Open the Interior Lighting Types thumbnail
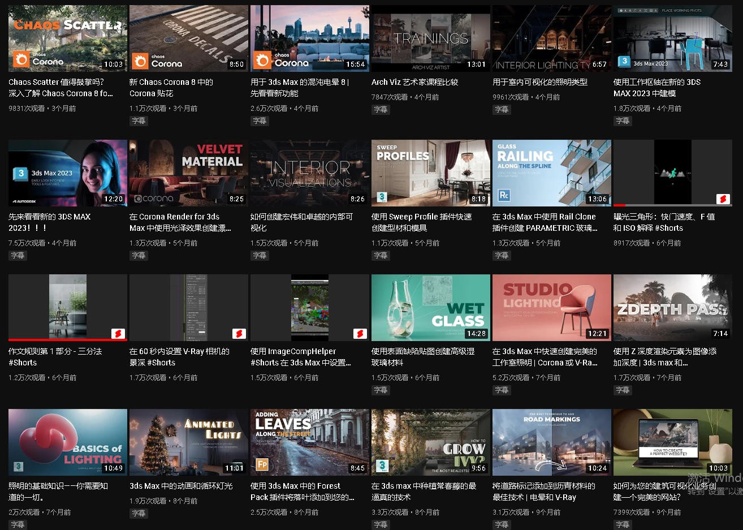743x530 pixels. click(552, 38)
